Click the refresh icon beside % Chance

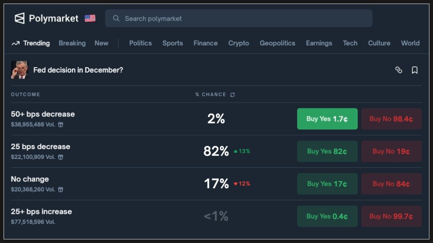(x=232, y=95)
